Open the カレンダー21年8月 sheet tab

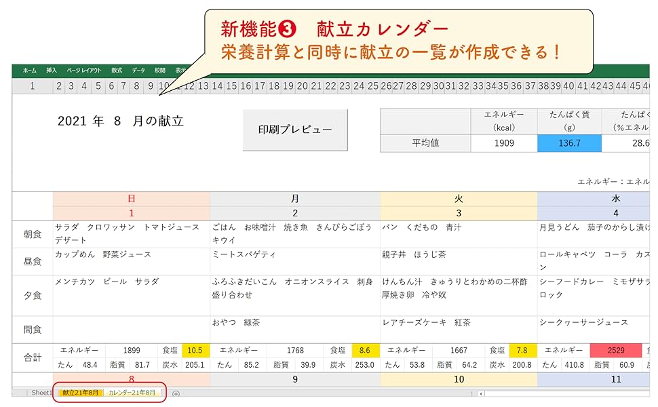click(132, 393)
